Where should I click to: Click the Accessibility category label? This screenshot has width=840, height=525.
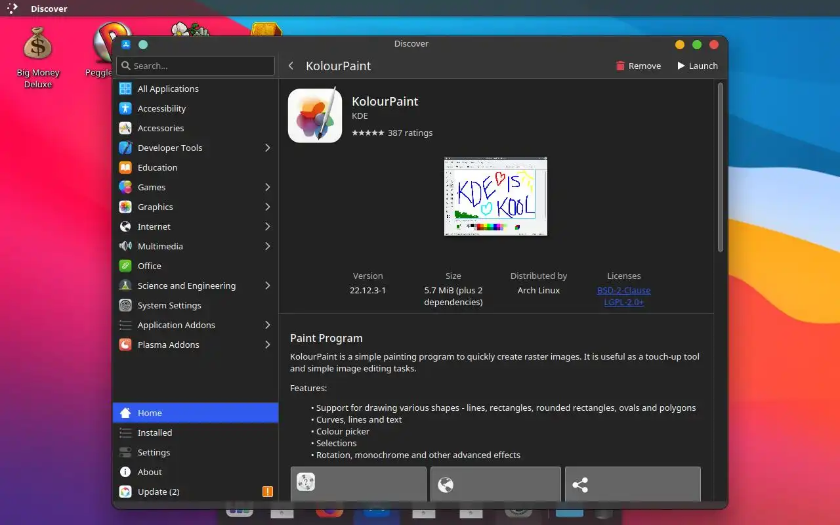(161, 108)
